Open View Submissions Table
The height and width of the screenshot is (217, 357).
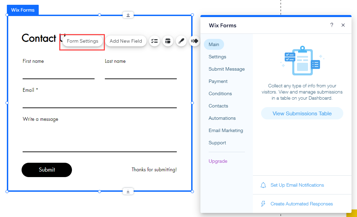302,113
